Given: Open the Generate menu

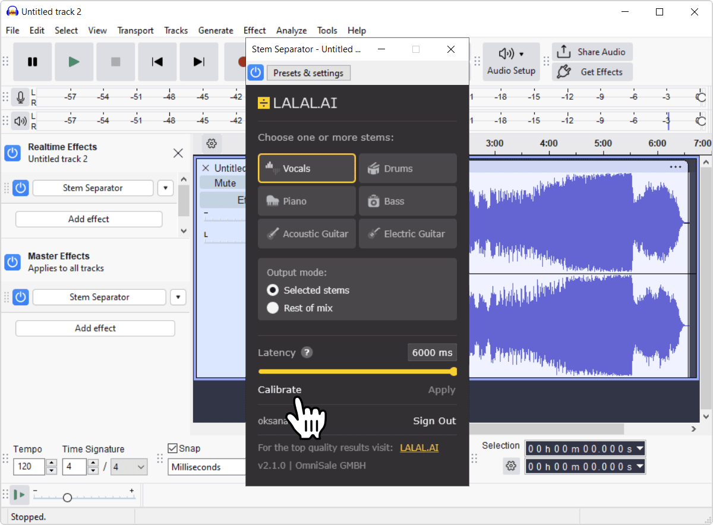Looking at the screenshot, I should click(x=216, y=30).
